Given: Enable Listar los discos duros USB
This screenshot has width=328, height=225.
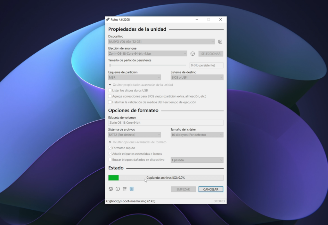Looking at the screenshot, I should [110, 90].
